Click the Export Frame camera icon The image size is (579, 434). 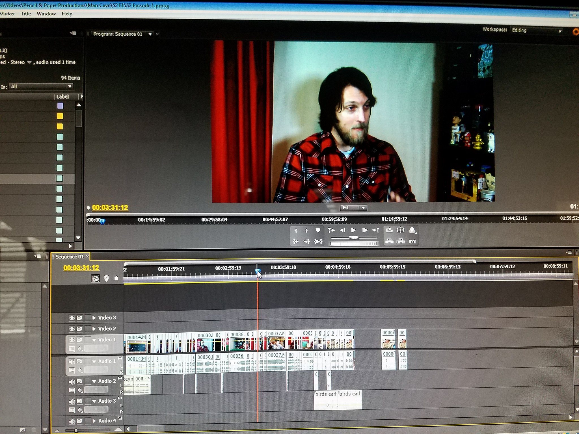click(x=412, y=242)
